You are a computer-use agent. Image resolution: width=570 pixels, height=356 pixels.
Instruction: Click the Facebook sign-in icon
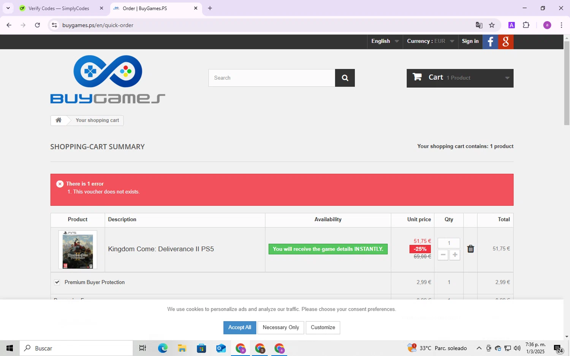click(490, 42)
